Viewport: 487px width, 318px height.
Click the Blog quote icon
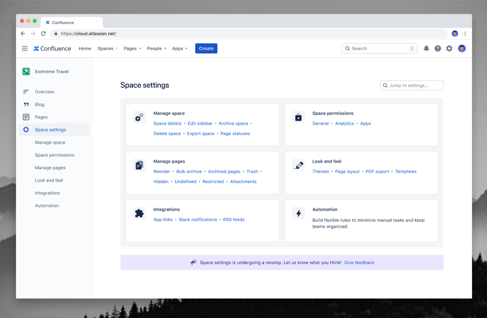26,105
